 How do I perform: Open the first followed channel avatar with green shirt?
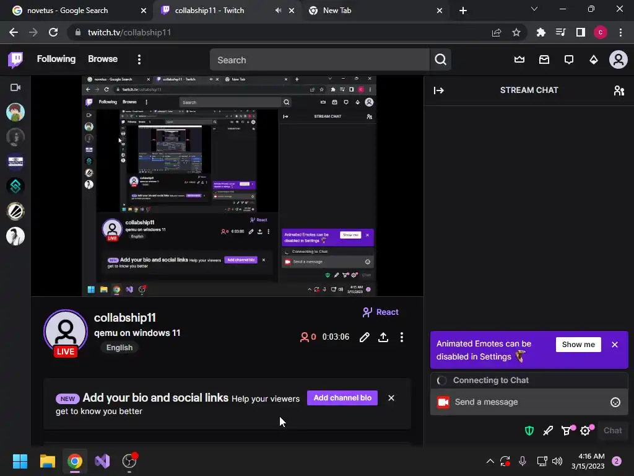coord(15,112)
